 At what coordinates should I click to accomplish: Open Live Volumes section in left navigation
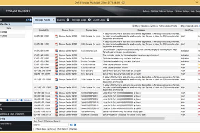[16, 114]
